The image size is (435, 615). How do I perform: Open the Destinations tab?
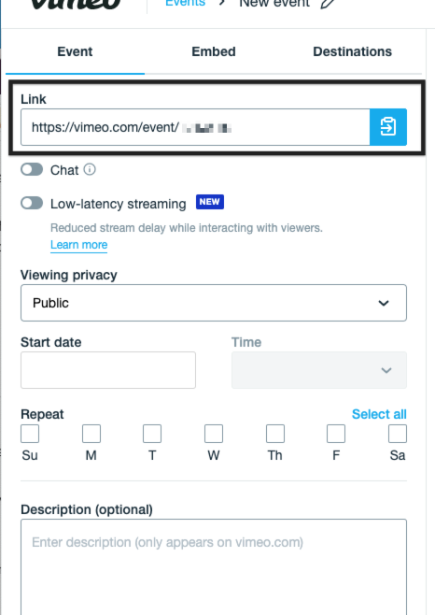click(x=352, y=51)
